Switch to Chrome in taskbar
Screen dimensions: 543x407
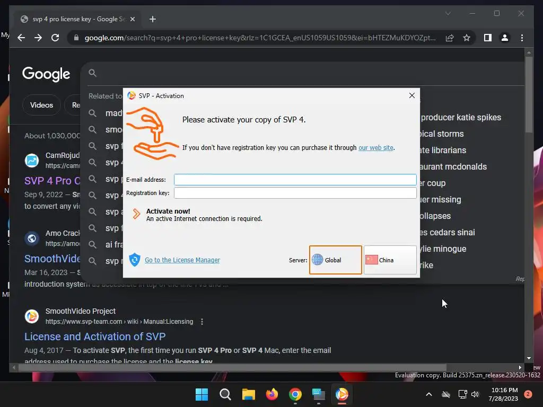click(295, 394)
